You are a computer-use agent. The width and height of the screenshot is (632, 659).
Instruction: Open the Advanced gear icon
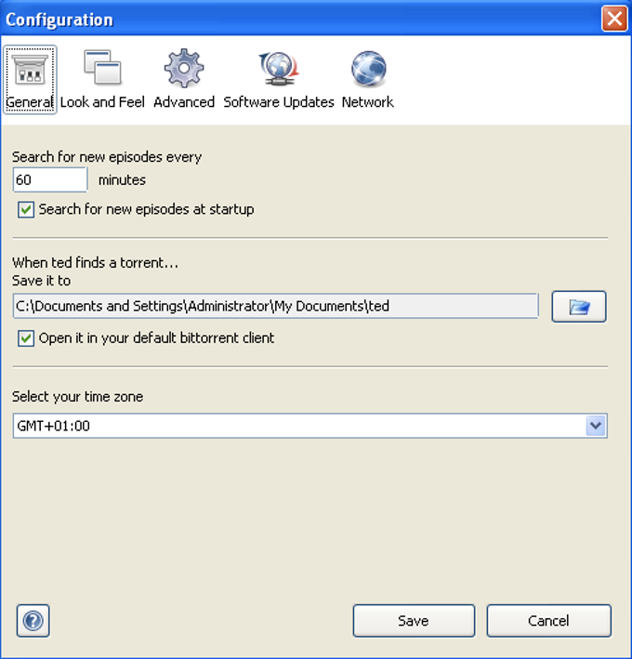[183, 69]
